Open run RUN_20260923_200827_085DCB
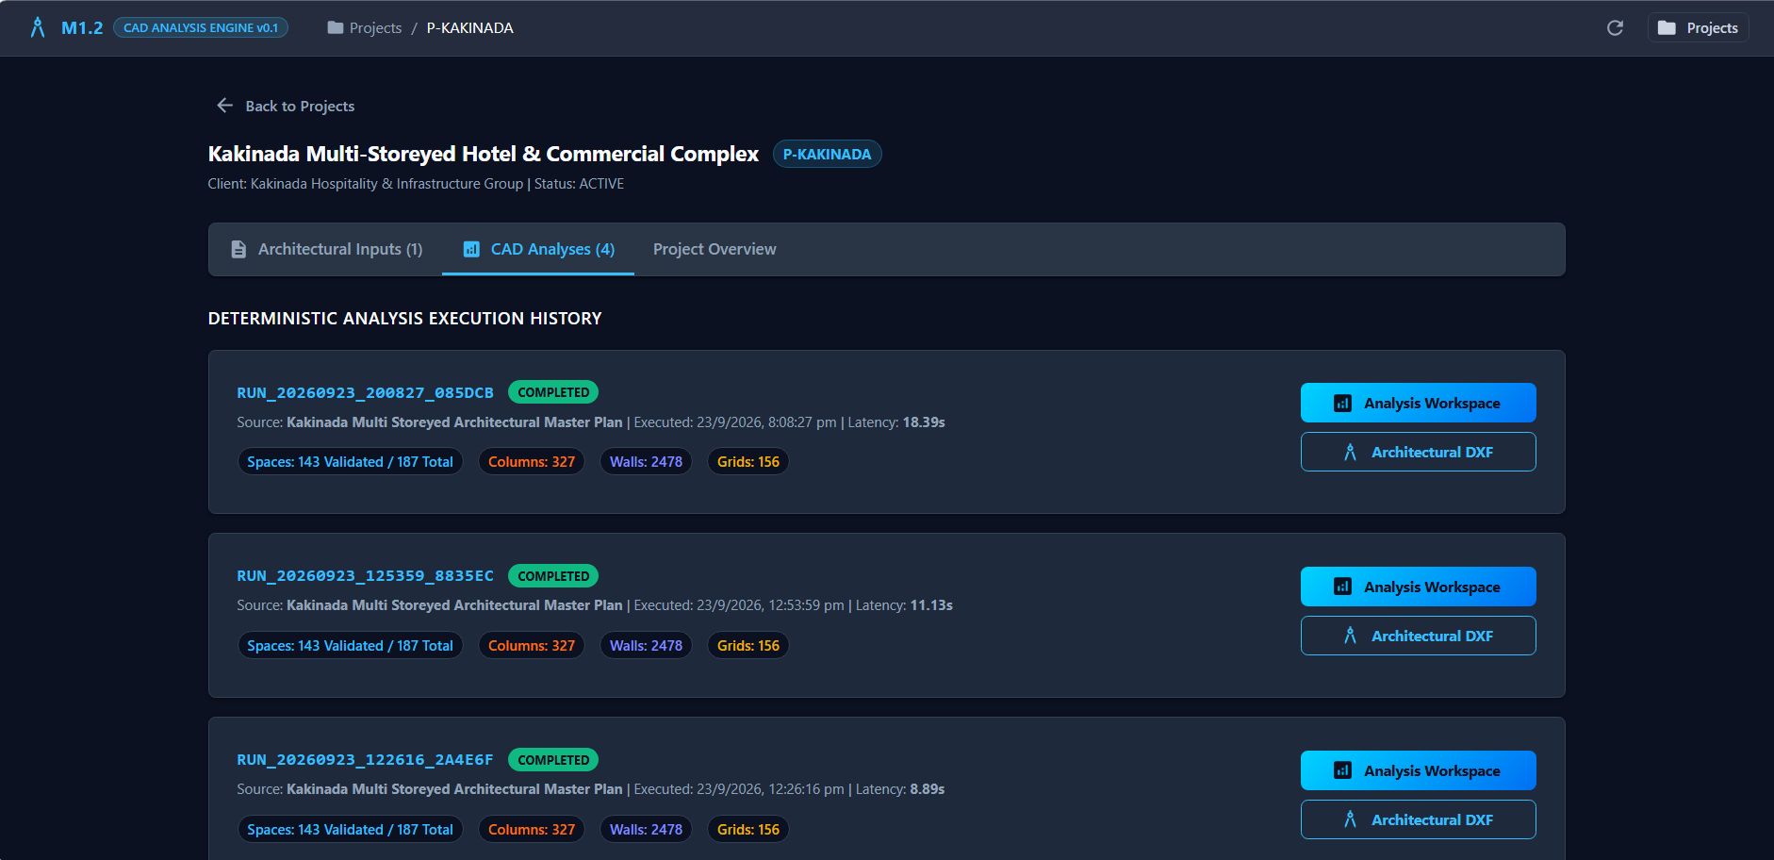Screen dimensions: 1774x860 tap(365, 392)
